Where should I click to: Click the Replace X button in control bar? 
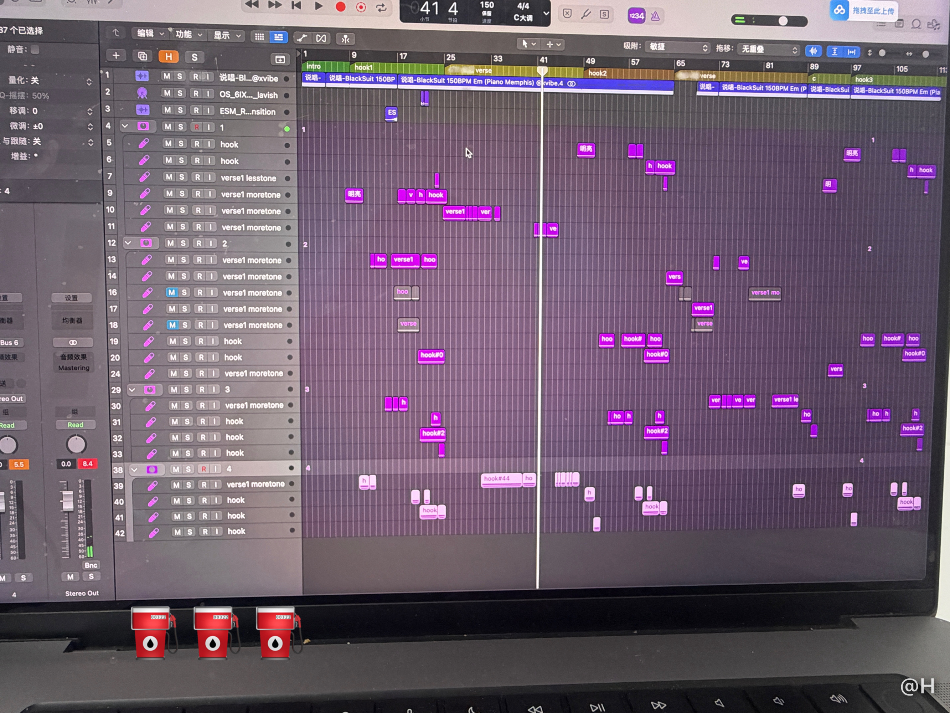point(567,13)
